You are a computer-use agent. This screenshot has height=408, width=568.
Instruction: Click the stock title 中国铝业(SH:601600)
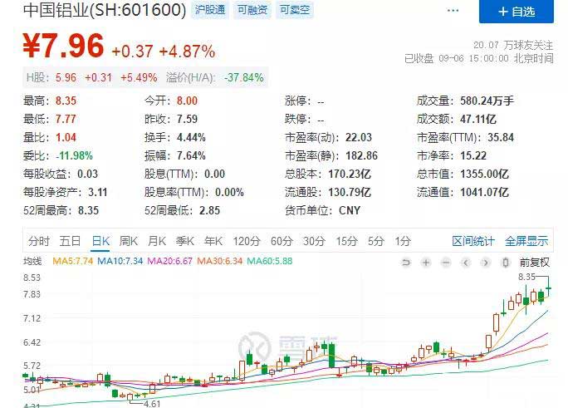pos(105,10)
